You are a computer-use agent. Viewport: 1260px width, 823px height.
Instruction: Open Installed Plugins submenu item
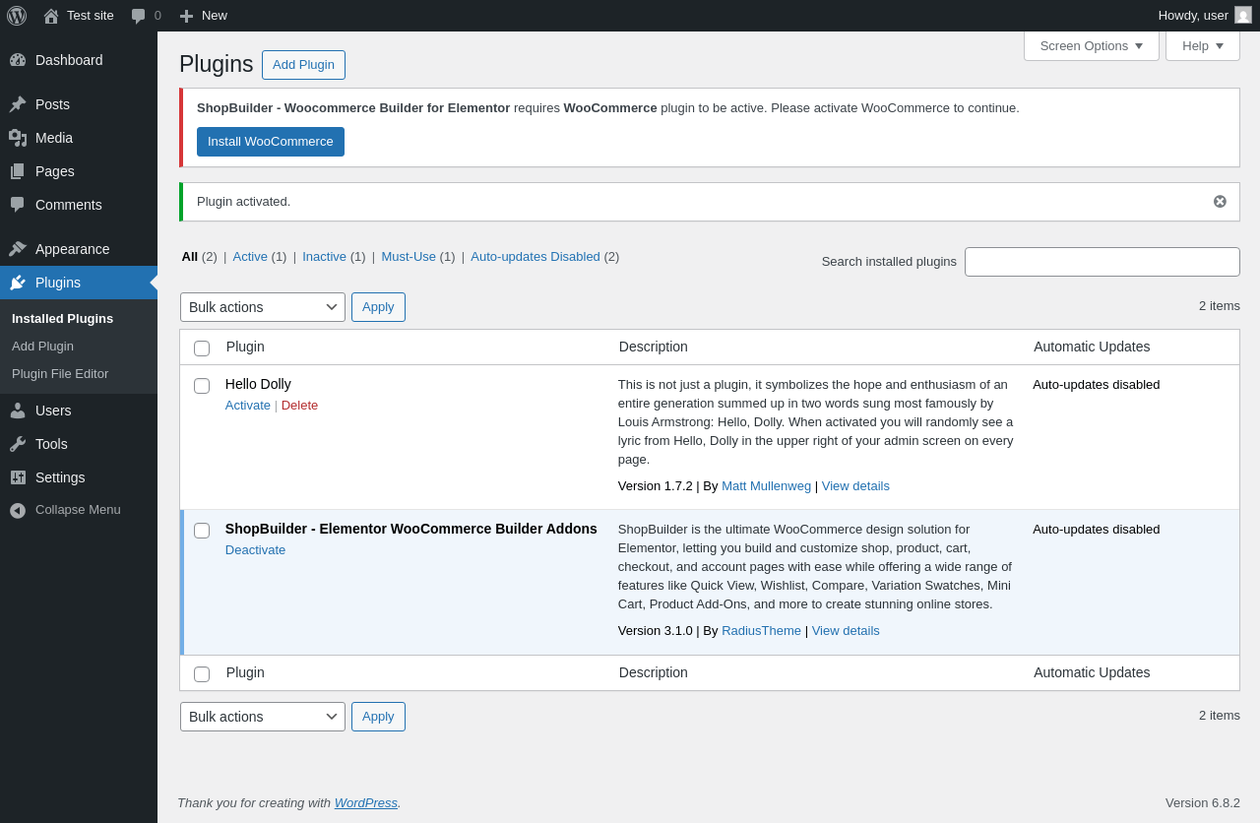(x=62, y=318)
